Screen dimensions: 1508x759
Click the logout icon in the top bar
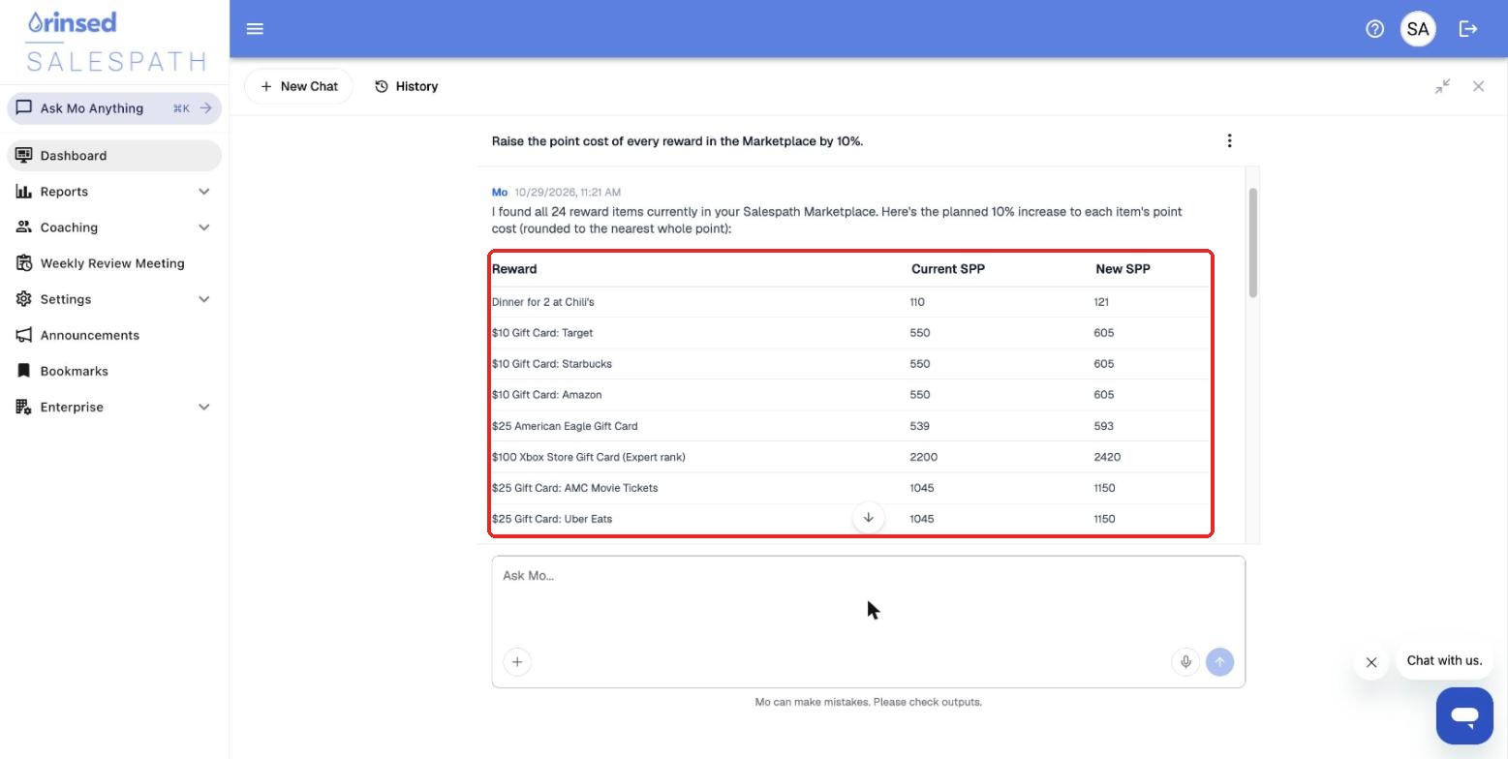click(1468, 29)
